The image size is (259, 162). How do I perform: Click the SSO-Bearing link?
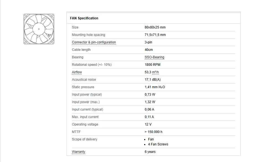[154, 57]
